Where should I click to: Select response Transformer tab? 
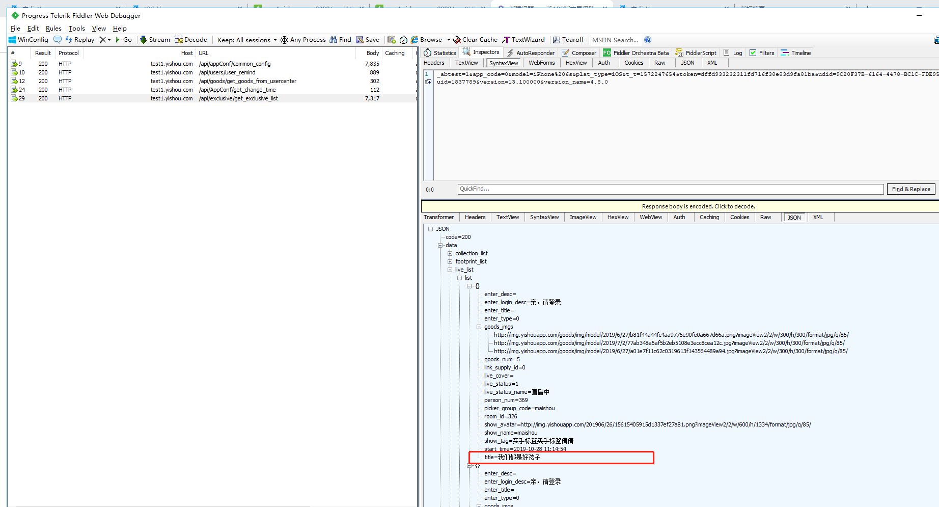(439, 218)
